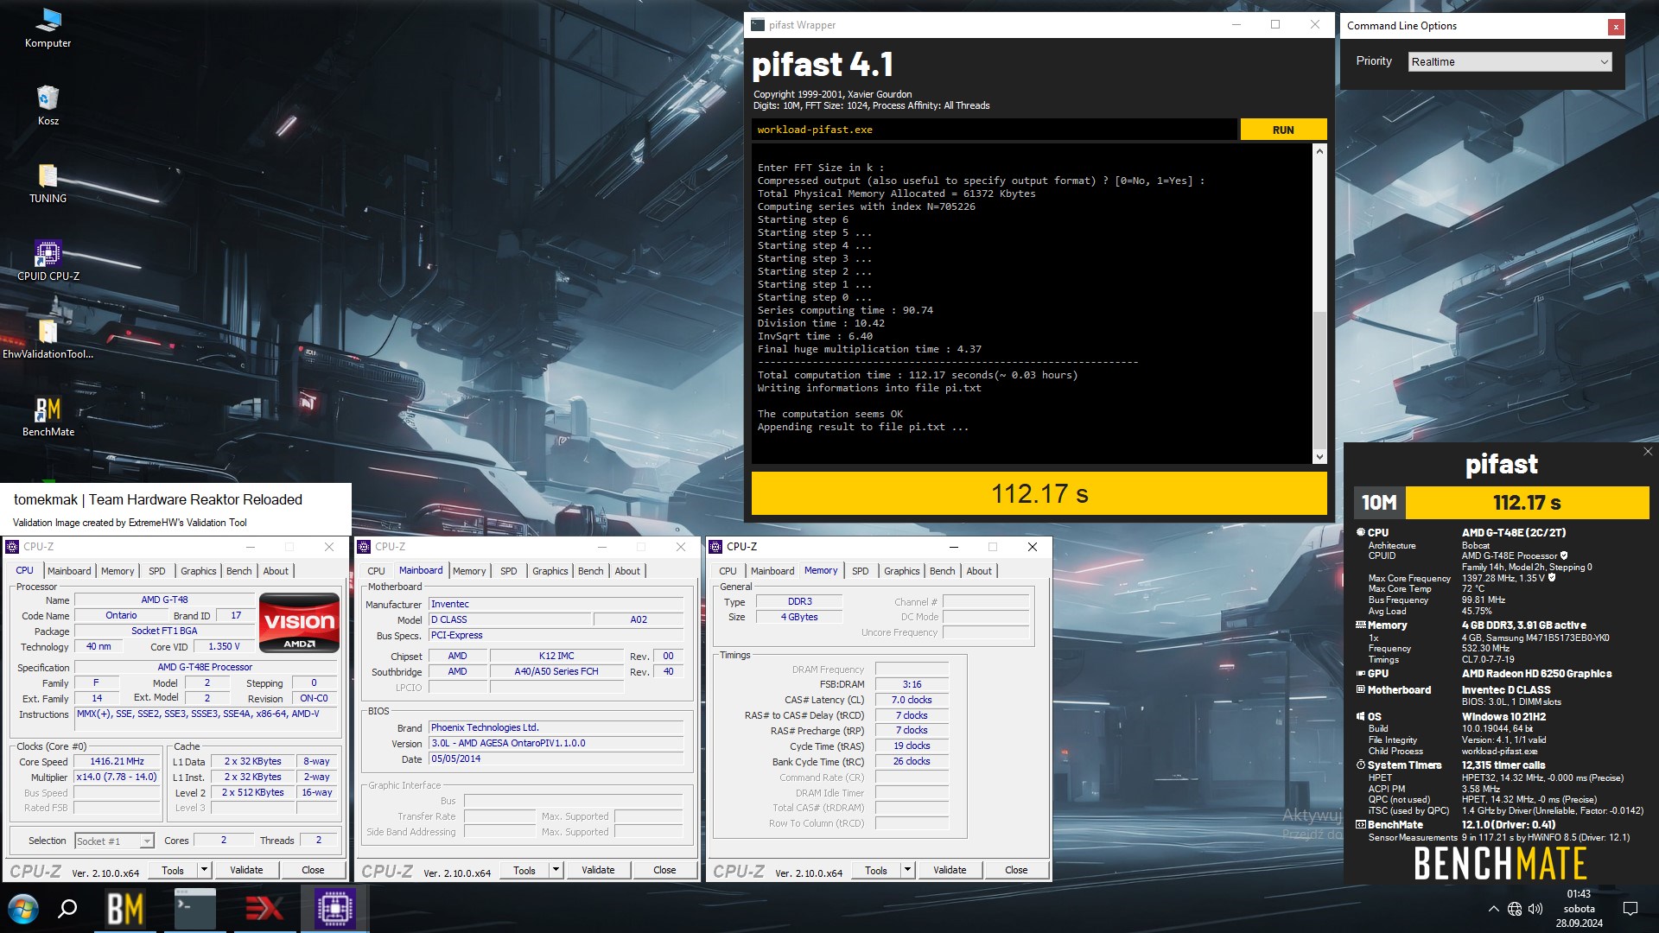Show hidden tray icons chevron
Viewport: 1659px width, 933px height.
point(1493,909)
